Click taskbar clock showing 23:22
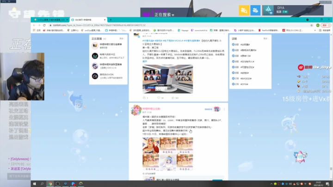 pyautogui.click(x=318, y=184)
